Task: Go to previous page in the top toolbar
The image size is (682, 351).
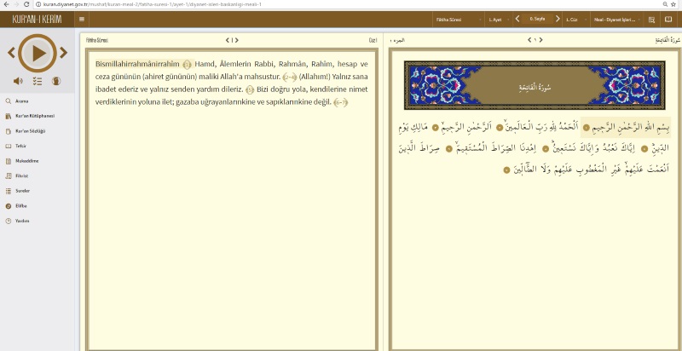Action: pos(517,19)
